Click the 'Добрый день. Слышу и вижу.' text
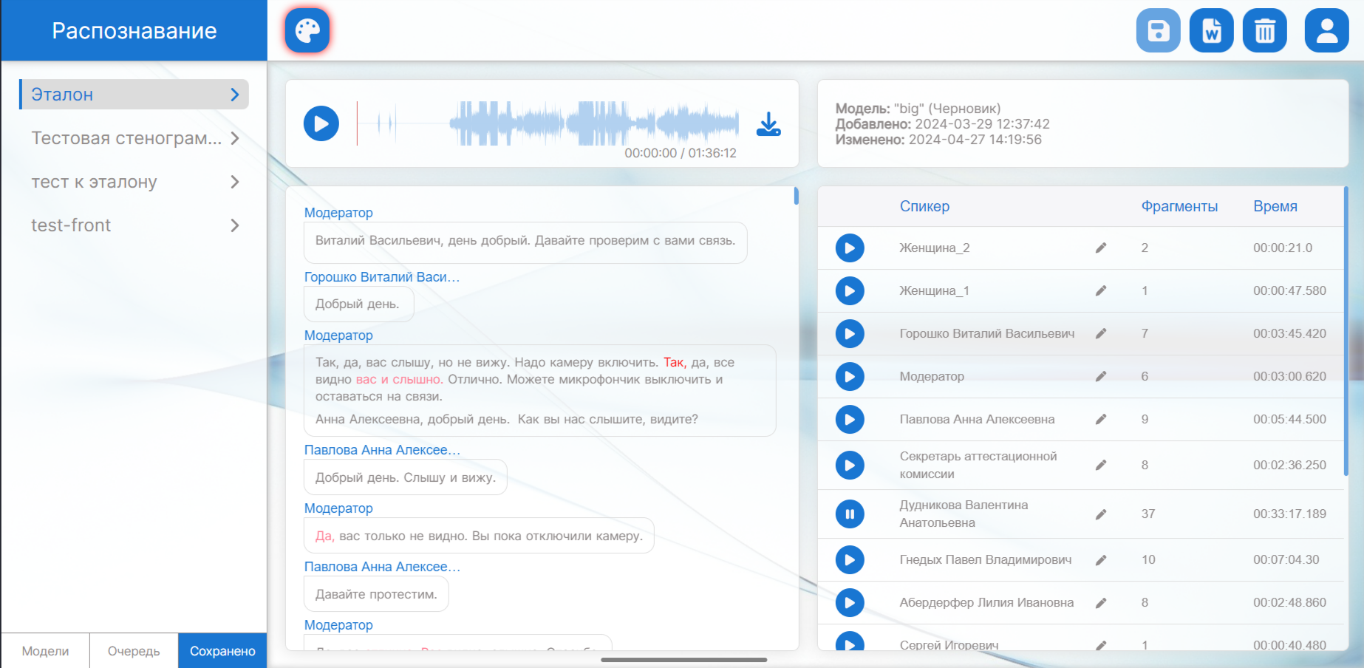1364x668 pixels. 405,477
